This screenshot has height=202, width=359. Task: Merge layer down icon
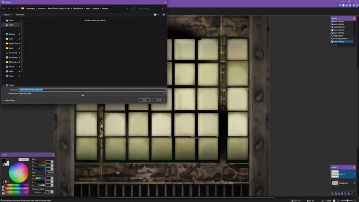pos(342,194)
